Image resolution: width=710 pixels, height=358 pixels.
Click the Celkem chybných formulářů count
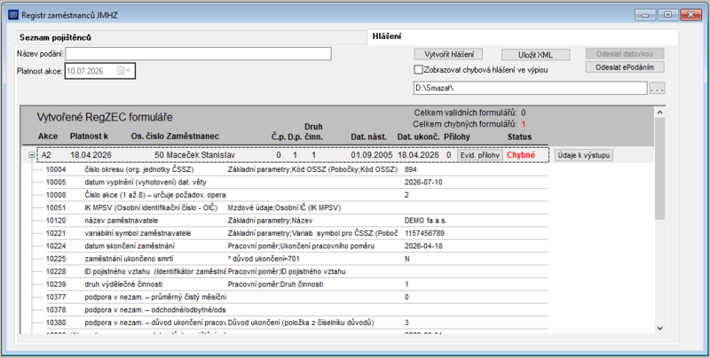pyautogui.click(x=523, y=124)
